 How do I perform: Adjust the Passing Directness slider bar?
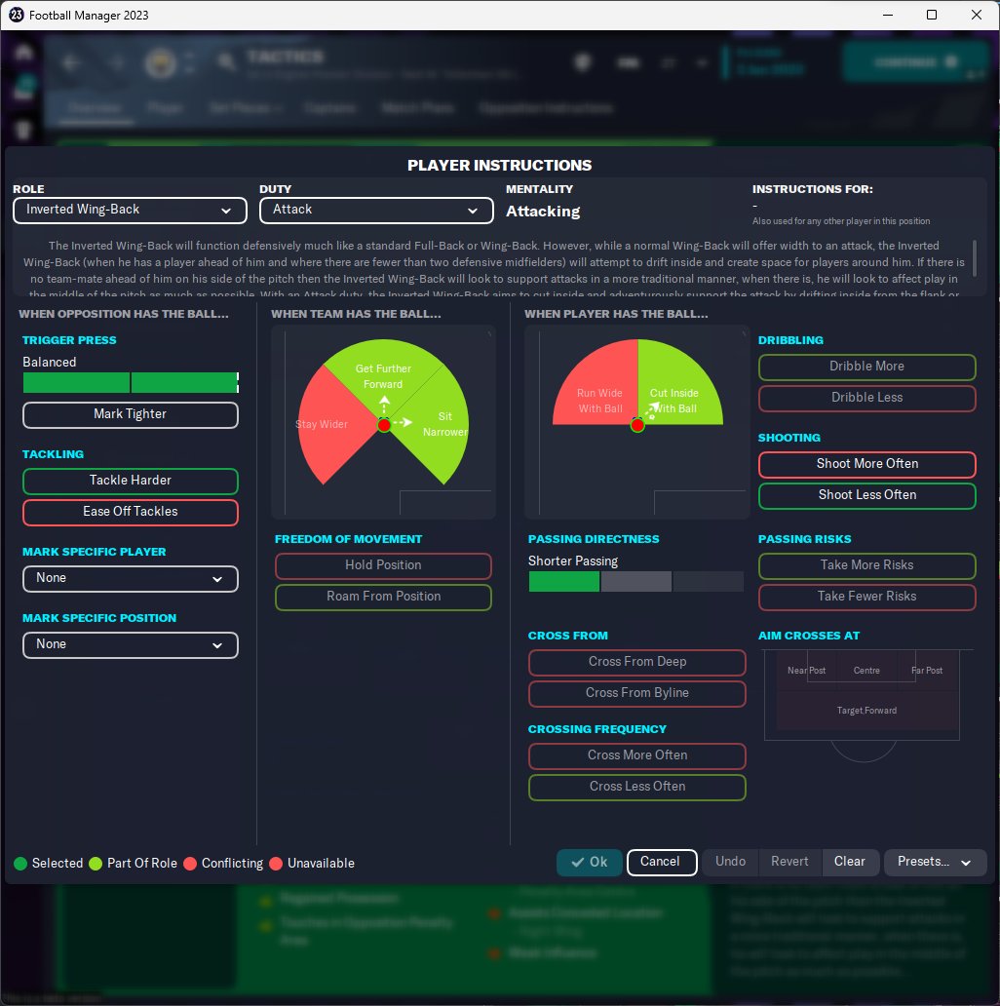635,581
